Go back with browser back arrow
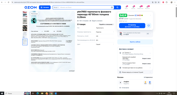This screenshot has height=95, width=177. (x=2, y=2)
